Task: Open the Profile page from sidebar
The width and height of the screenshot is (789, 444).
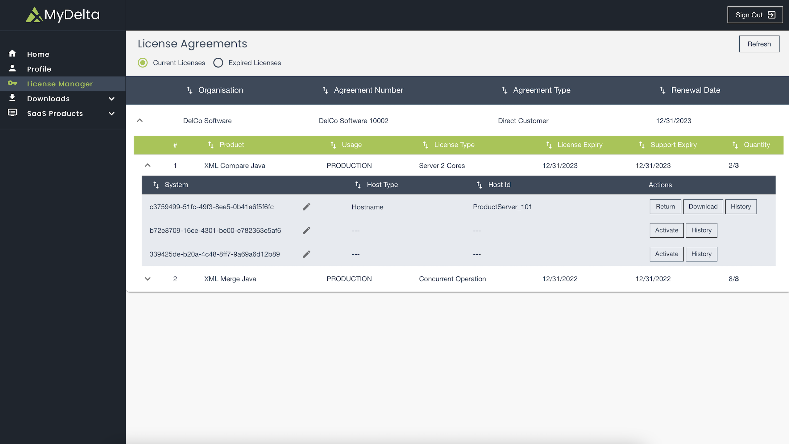Action: (x=39, y=69)
